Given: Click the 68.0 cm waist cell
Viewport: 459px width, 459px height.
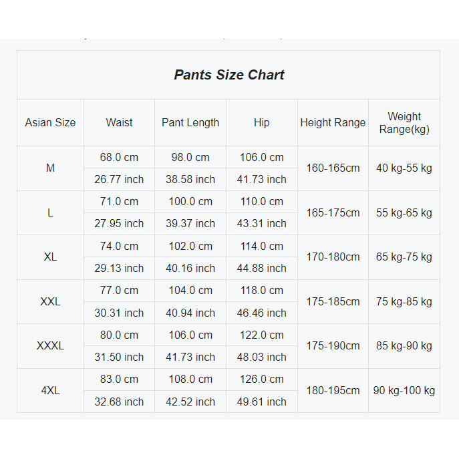Looking at the screenshot, I should 119,158.
